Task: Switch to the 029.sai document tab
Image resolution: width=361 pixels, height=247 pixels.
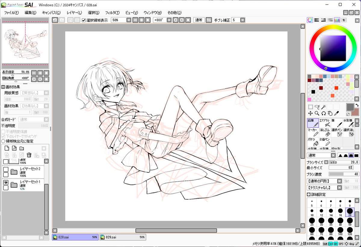Action: click(x=123, y=237)
